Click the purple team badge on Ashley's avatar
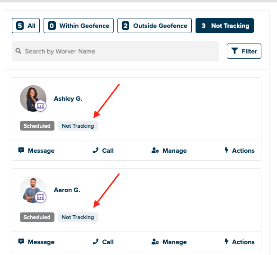Viewport: 277px width, 255px height. (40, 106)
